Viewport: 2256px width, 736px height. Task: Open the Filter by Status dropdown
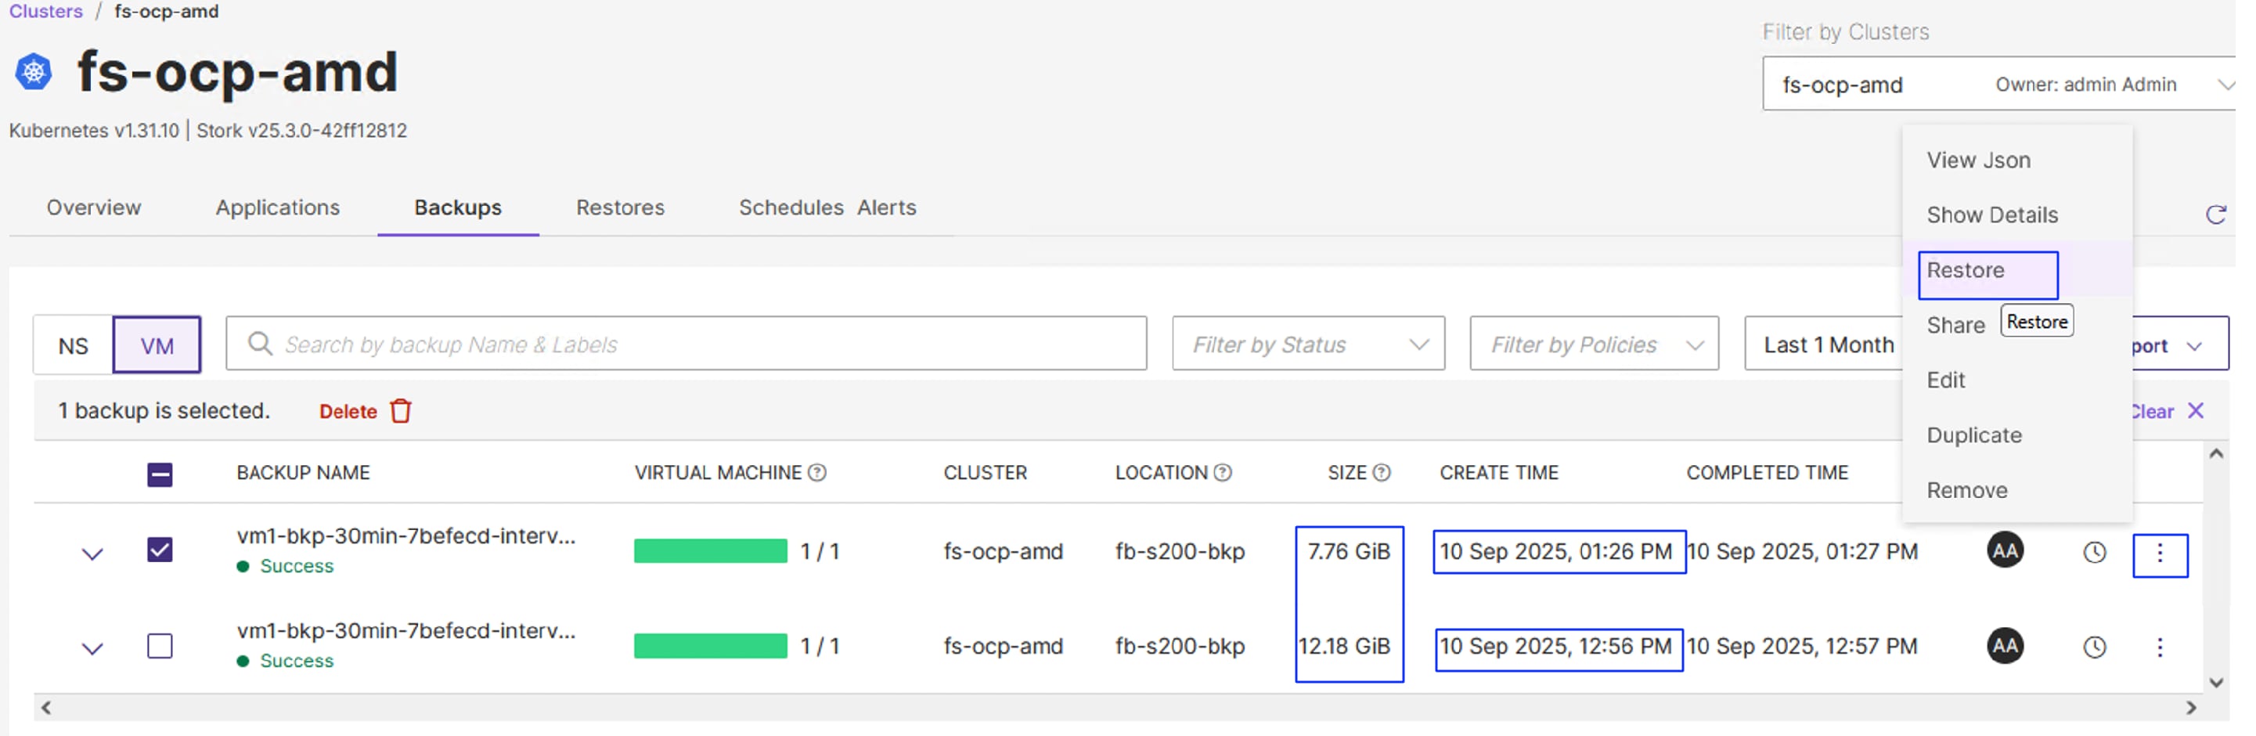(x=1308, y=345)
